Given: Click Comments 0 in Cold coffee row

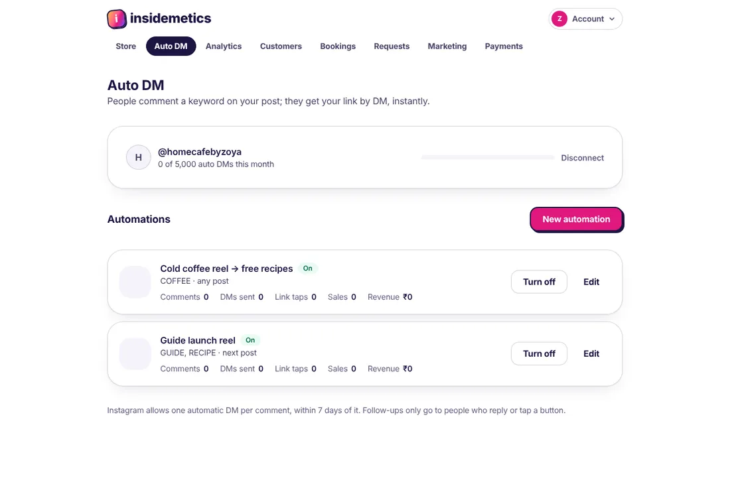Looking at the screenshot, I should 184,297.
